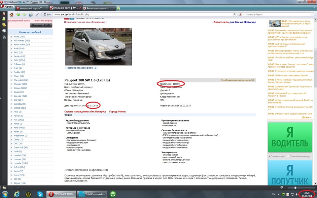Open the network tray icon
This screenshot has height=198, width=317.
pos(292,194)
